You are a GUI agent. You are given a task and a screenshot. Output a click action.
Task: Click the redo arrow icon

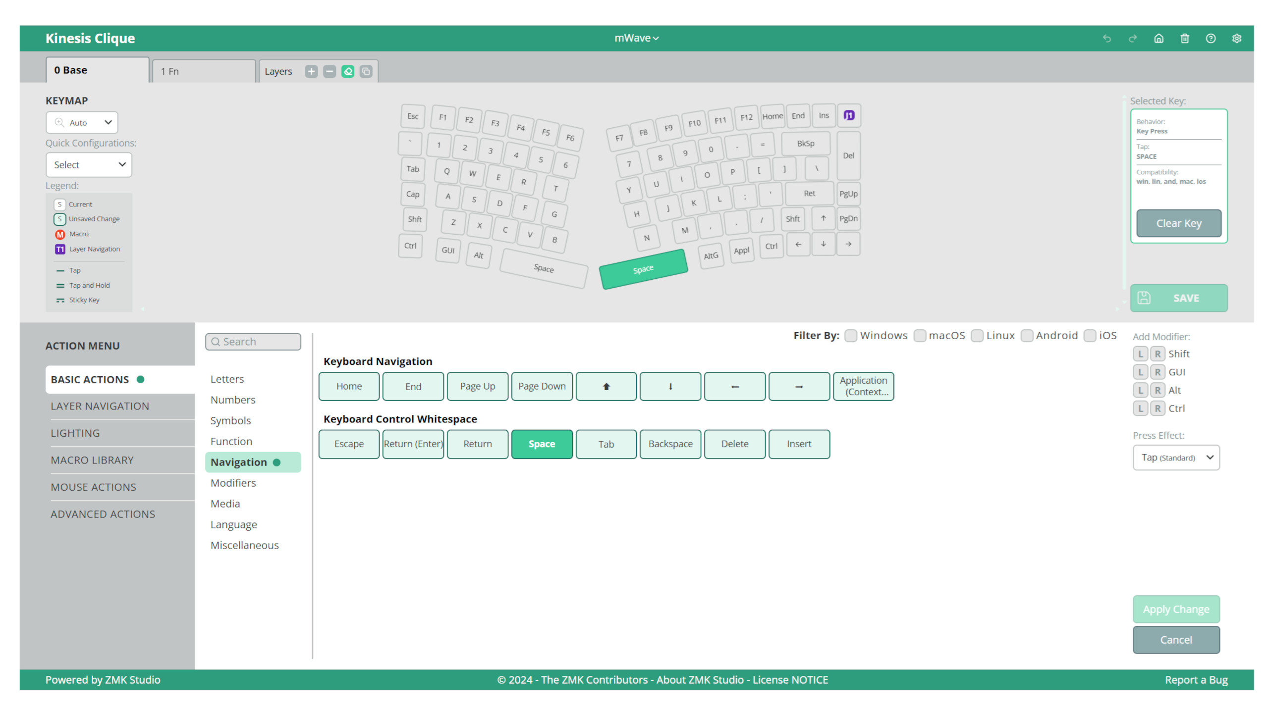[1132, 39]
